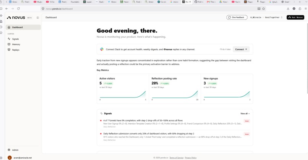Screen dimensions: 308x160
Task: Open a new browser tab with plus
Action: 300,2
